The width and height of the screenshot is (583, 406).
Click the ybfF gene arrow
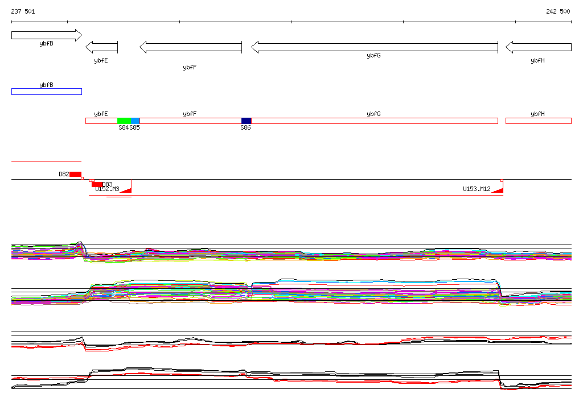tap(191, 47)
